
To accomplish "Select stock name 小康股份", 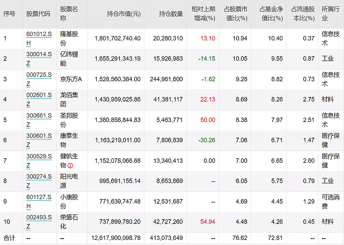I will (x=69, y=201).
